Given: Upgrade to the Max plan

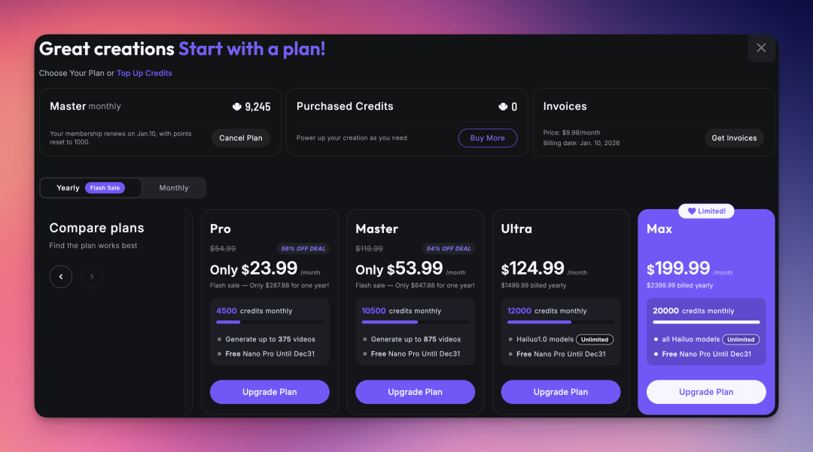Looking at the screenshot, I should pyautogui.click(x=706, y=392).
